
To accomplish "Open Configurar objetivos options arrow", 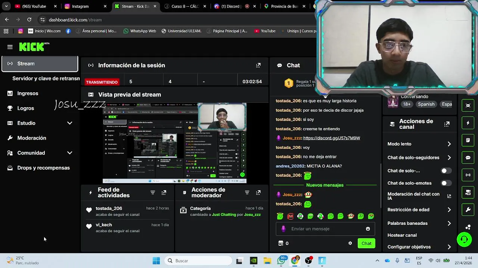I will click(449, 247).
